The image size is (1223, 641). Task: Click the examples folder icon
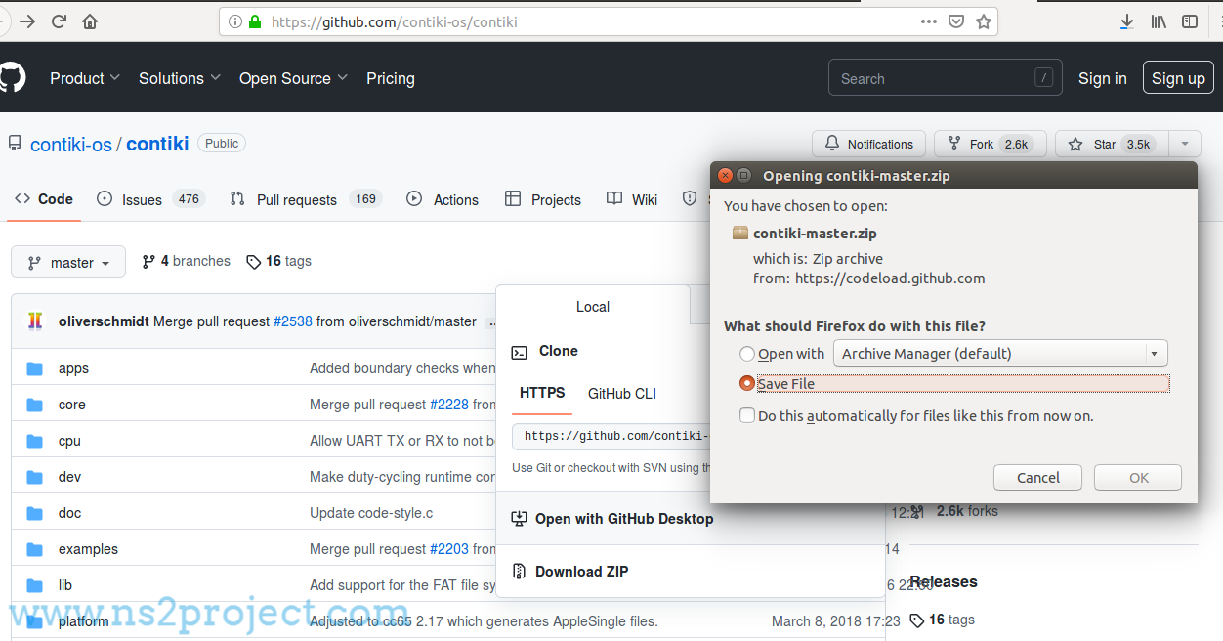pyautogui.click(x=35, y=549)
